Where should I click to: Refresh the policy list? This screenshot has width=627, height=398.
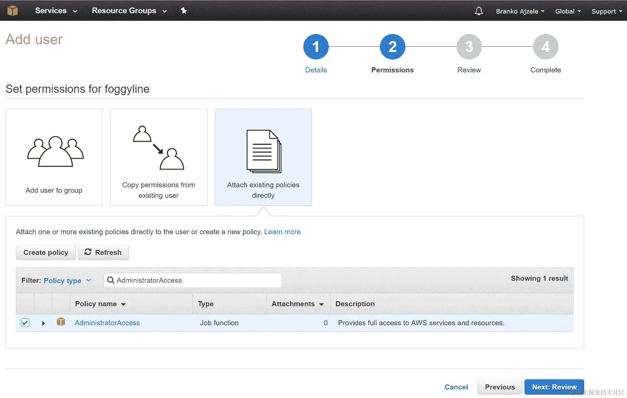pyautogui.click(x=103, y=253)
